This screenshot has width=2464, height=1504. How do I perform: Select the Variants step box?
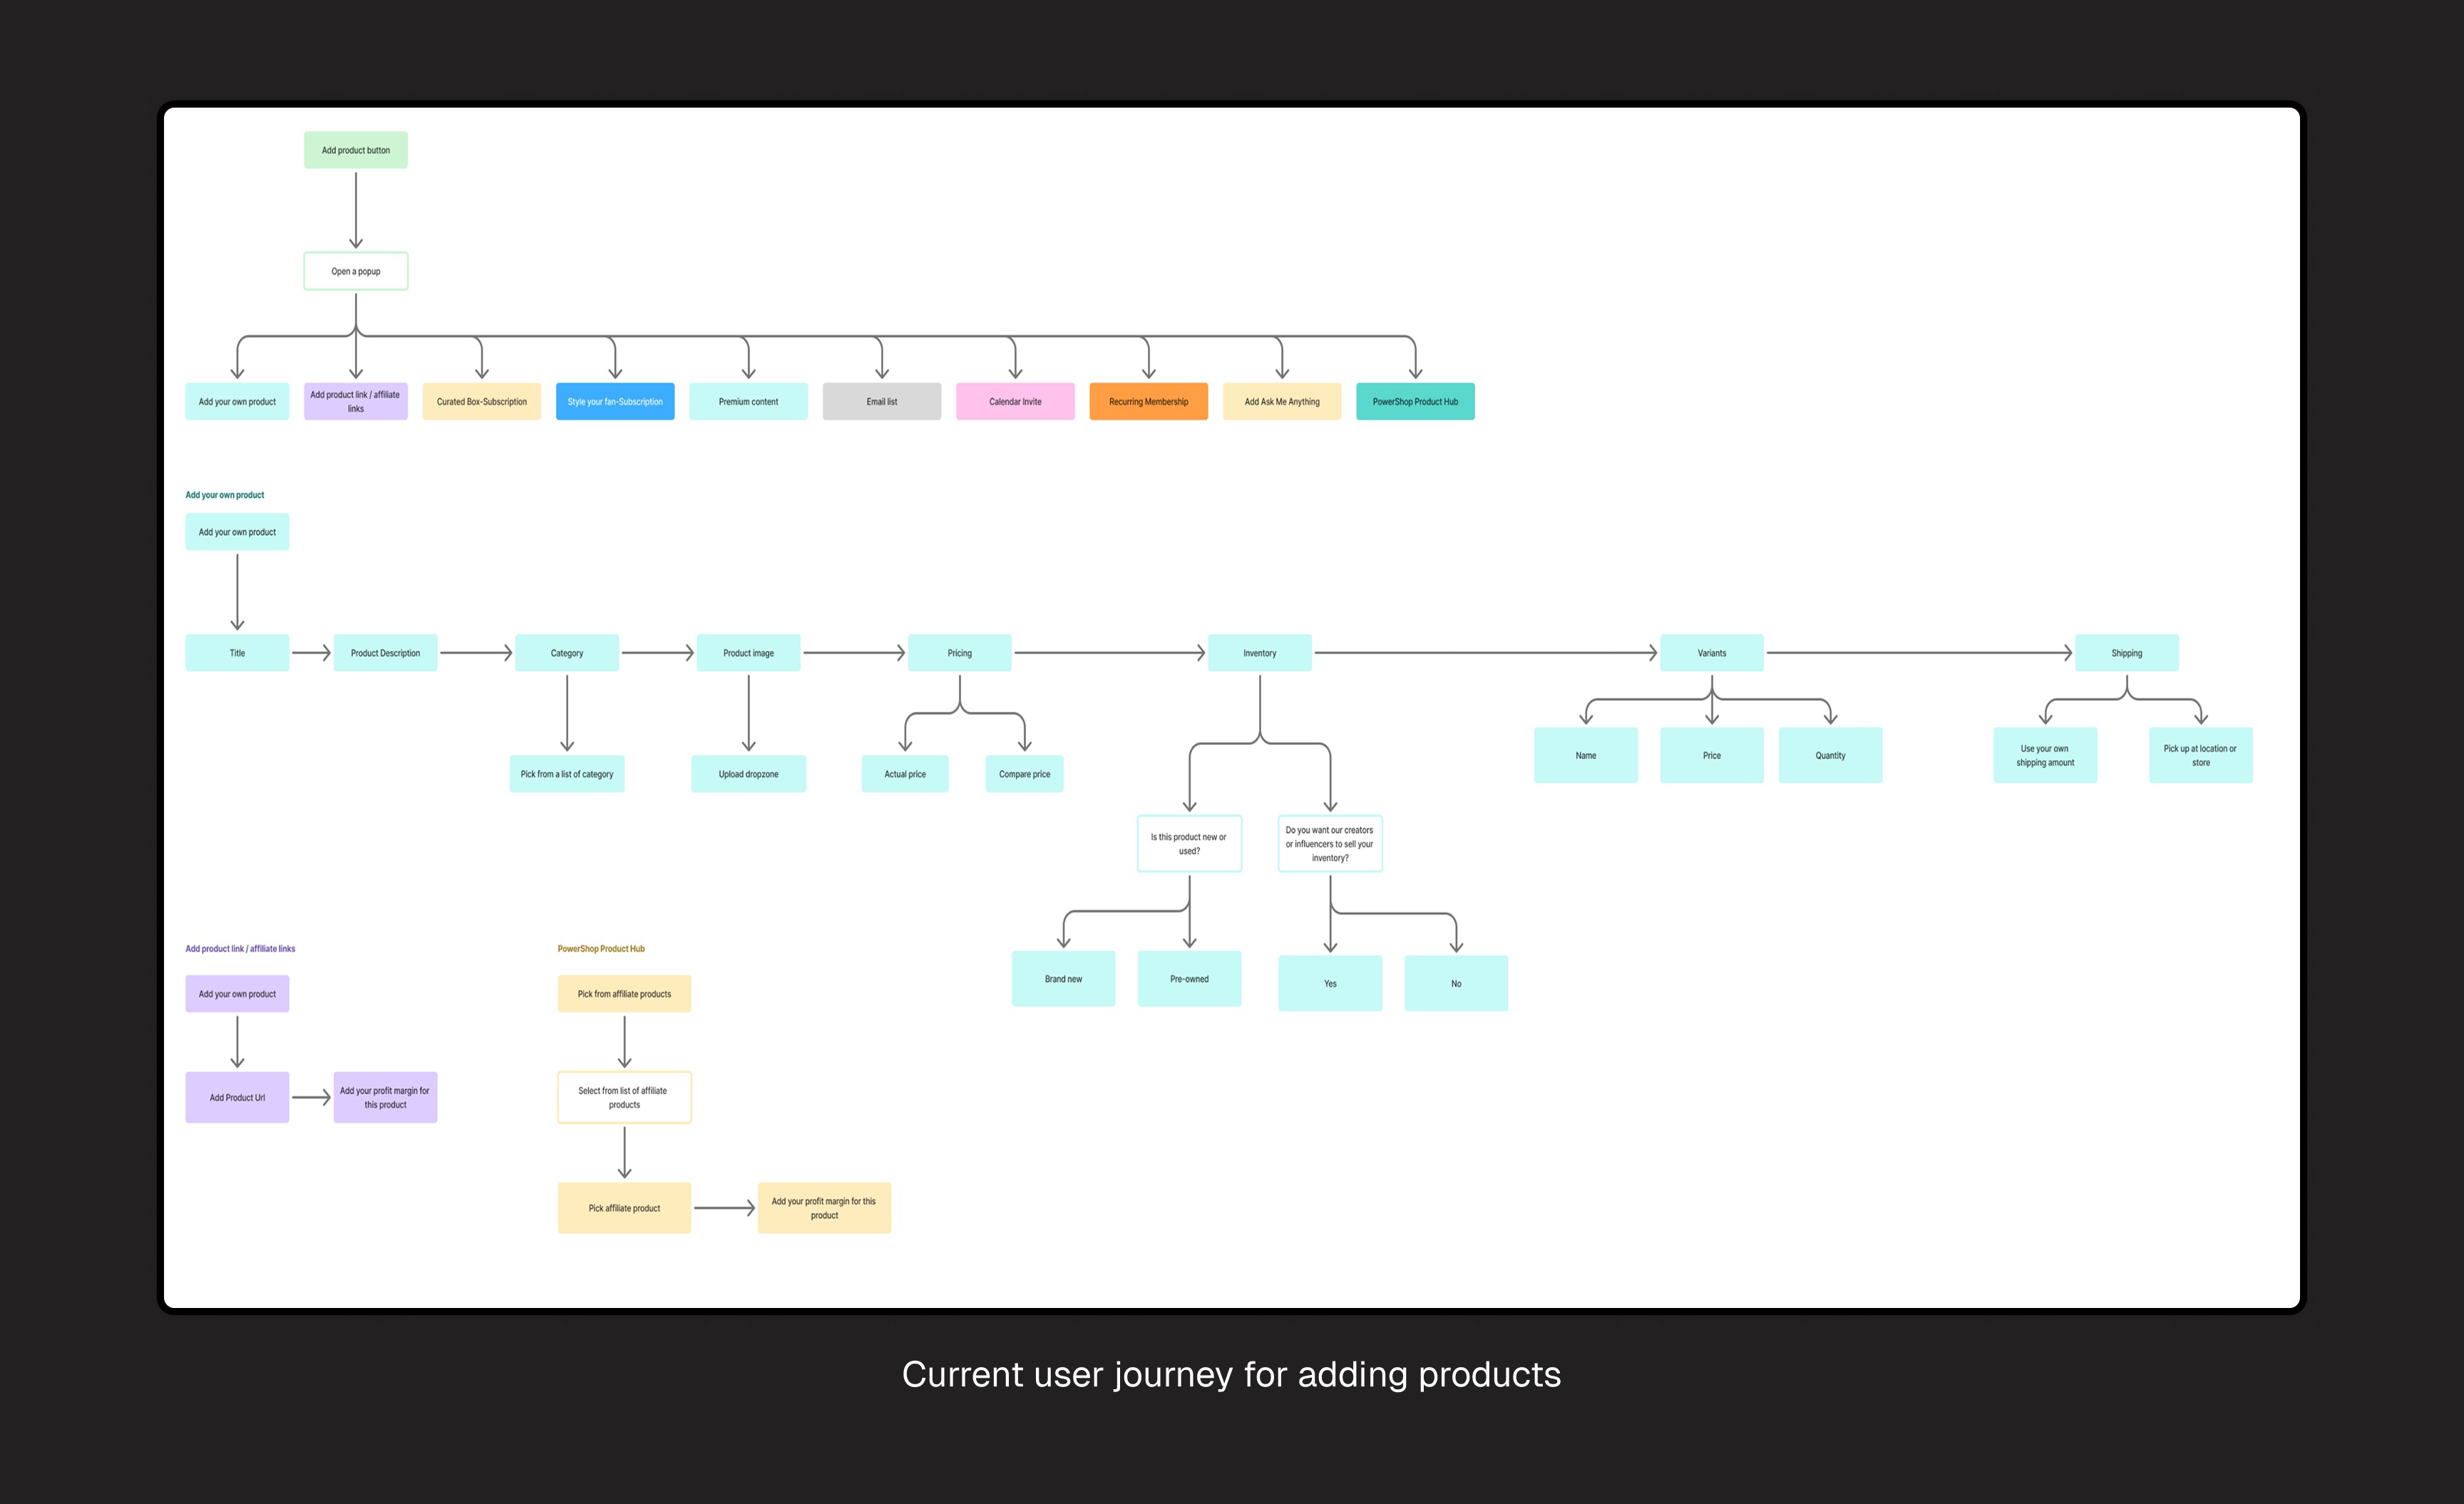[x=1711, y=653]
